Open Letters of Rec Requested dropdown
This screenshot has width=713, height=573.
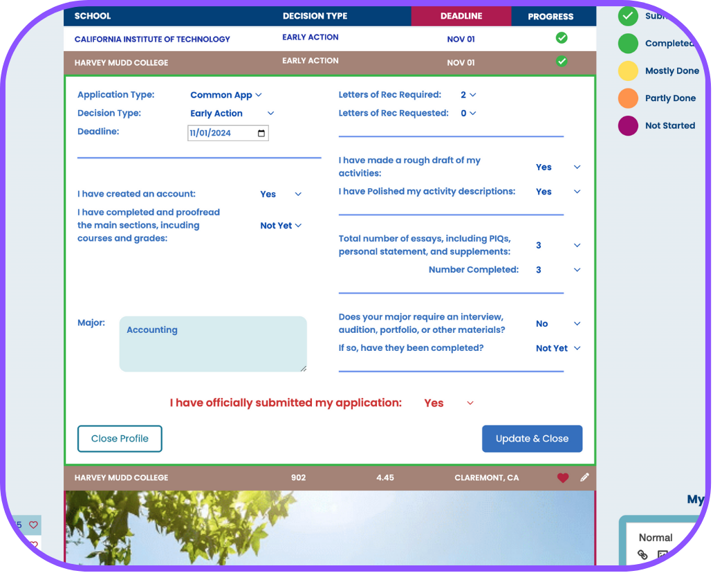(x=468, y=113)
